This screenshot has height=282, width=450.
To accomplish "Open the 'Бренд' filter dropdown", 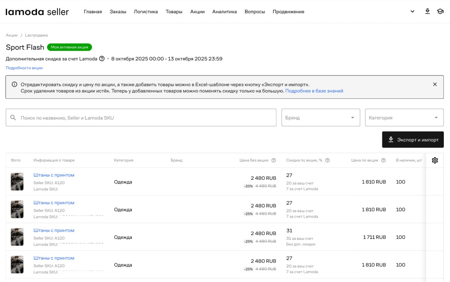I will click(x=320, y=118).
